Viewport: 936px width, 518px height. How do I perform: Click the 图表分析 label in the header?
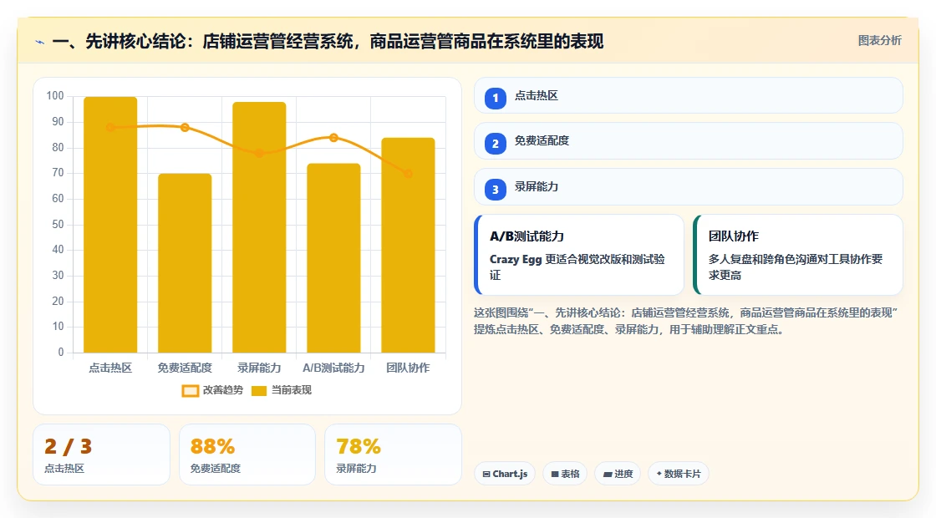(x=879, y=41)
